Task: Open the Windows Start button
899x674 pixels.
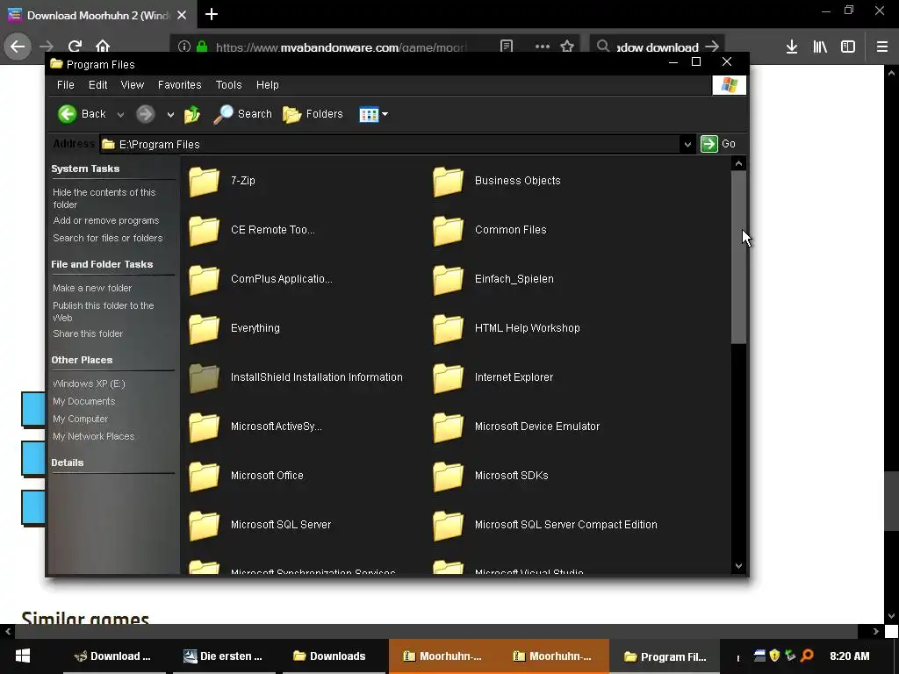Action: click(x=22, y=656)
